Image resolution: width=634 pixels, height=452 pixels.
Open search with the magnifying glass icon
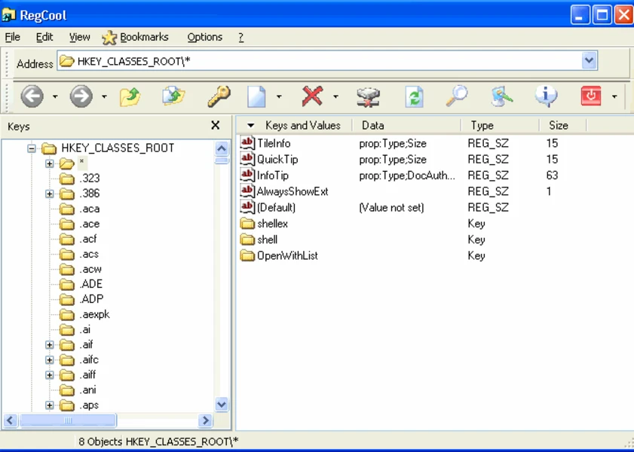coord(456,96)
